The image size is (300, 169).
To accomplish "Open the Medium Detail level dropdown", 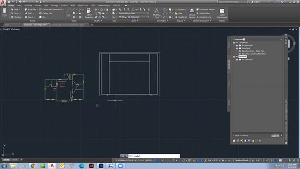I will tap(242, 161).
